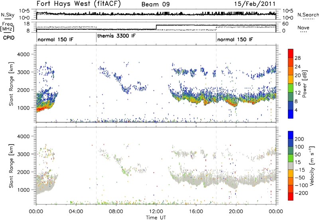This screenshot has width=319, height=220.
Task: Click the frequency step-up at 12:00 in frequency panel
Action: point(156,27)
